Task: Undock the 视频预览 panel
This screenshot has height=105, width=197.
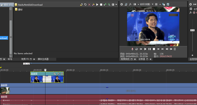Action: click(x=132, y=59)
